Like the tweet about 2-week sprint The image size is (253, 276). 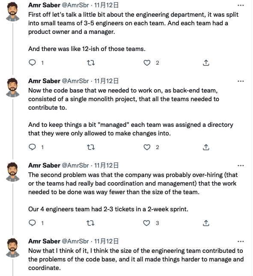tap(147, 223)
